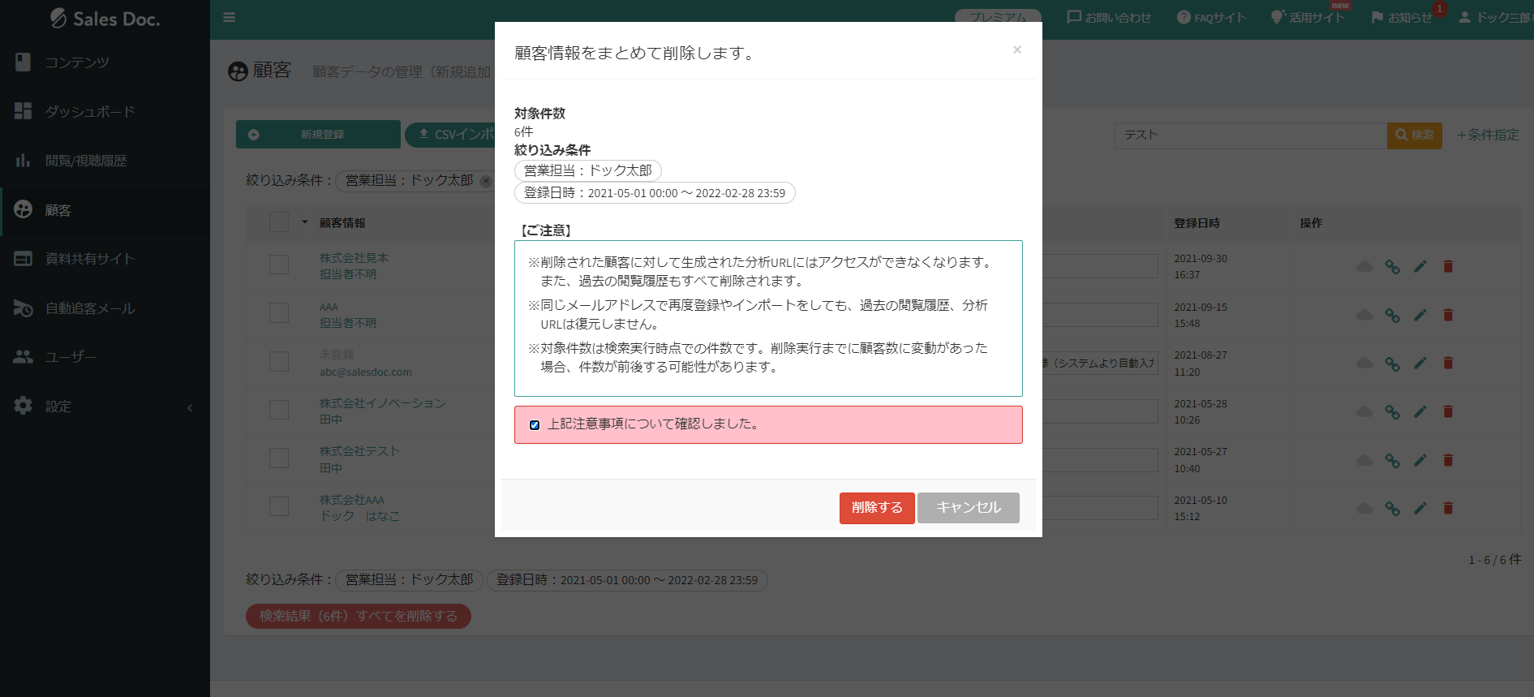Toggle the select-all checkbox in table header
This screenshot has height=697, width=1534.
click(x=279, y=222)
